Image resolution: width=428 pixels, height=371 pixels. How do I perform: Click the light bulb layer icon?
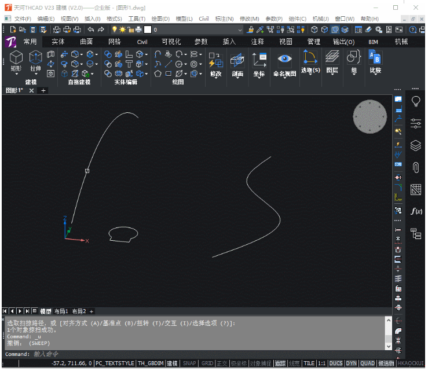[114, 30]
